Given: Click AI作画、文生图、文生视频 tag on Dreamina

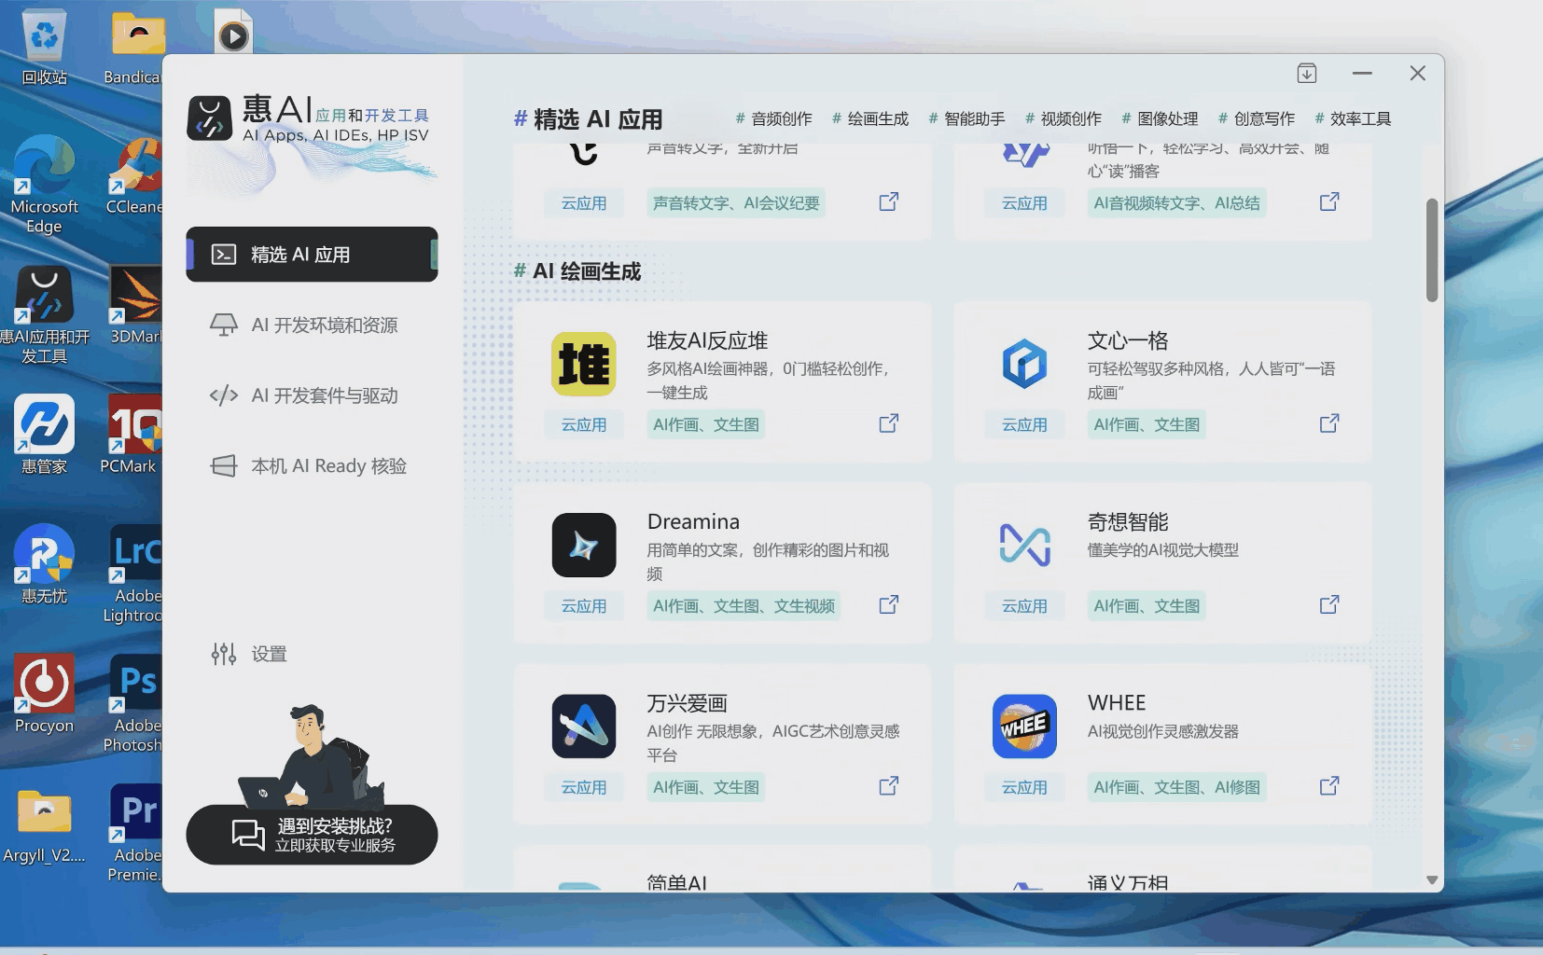Looking at the screenshot, I should [x=744, y=605].
